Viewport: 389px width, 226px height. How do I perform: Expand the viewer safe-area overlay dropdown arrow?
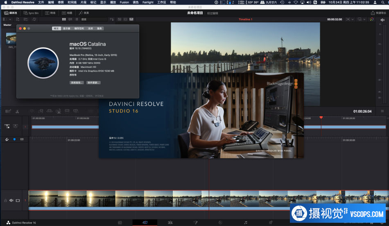tap(353, 19)
